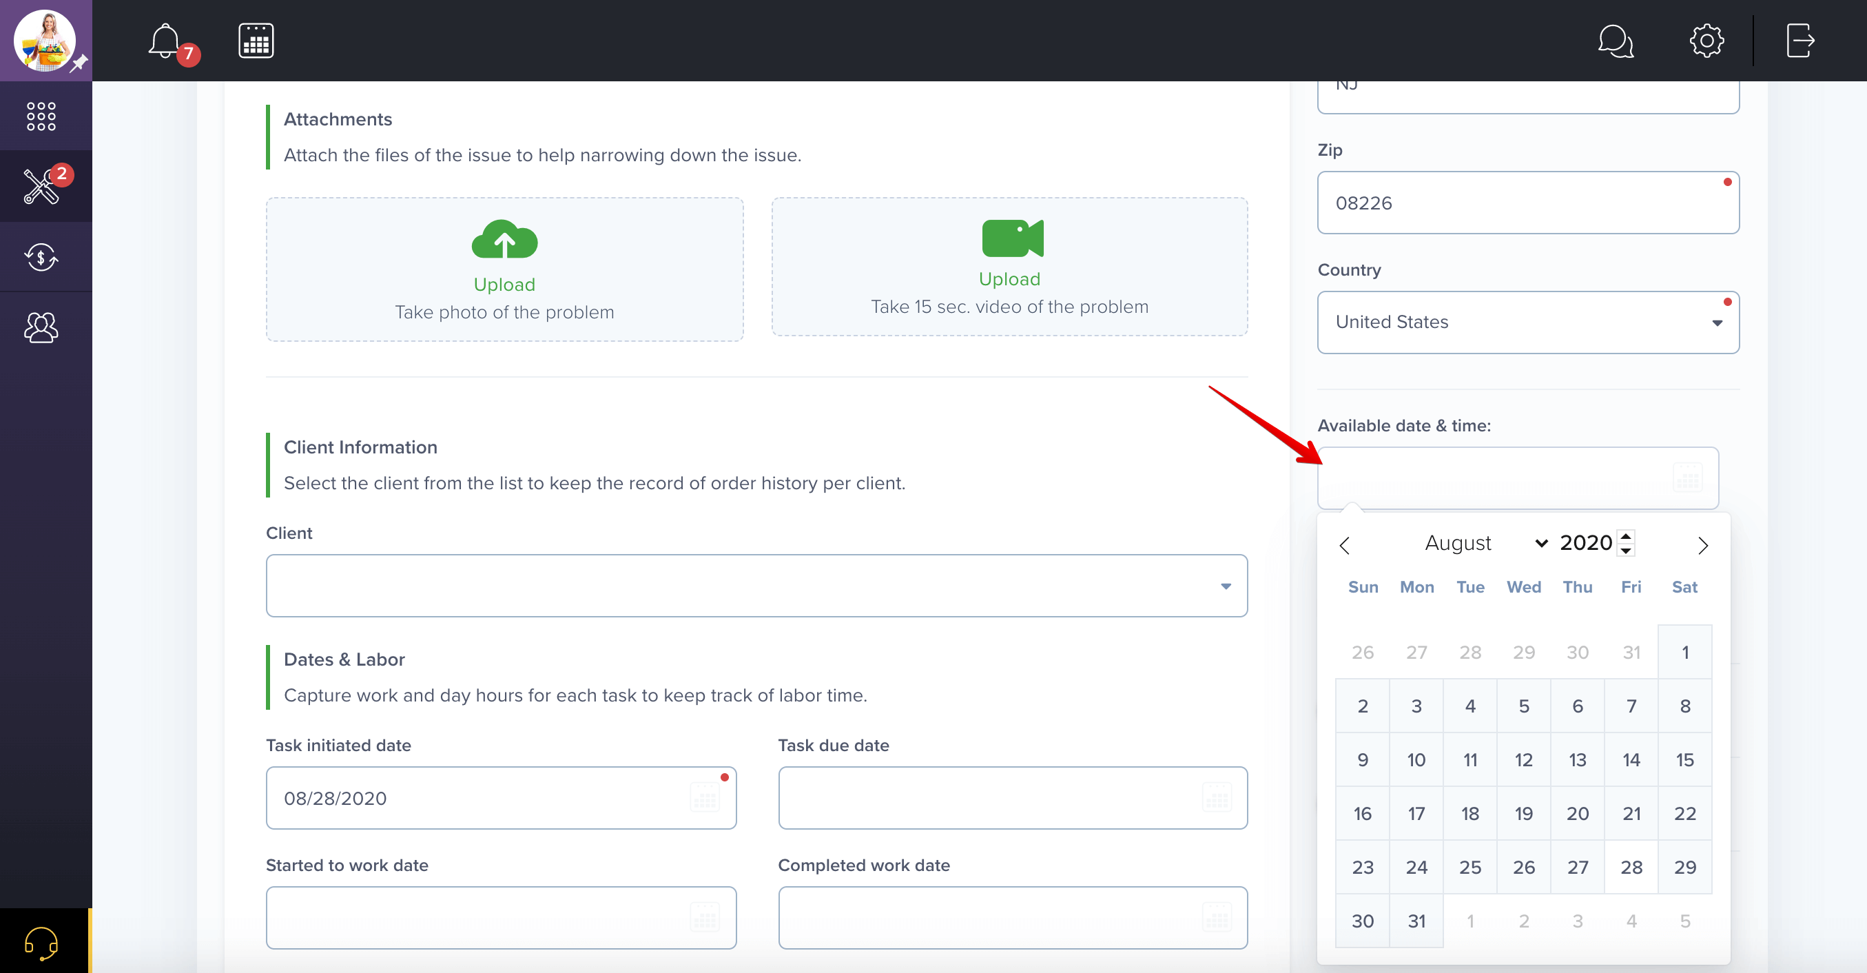
Task: Select August 22 in calendar
Action: click(x=1685, y=812)
